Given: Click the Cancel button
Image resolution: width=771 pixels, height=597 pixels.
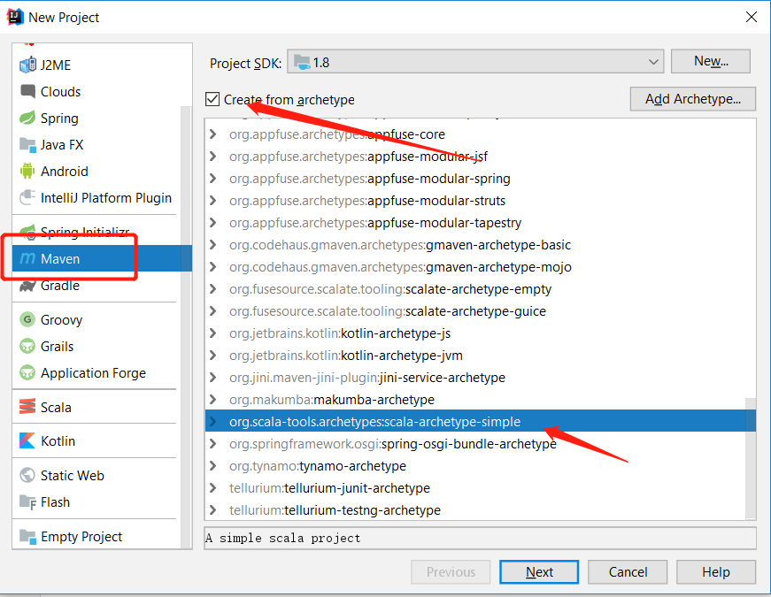Looking at the screenshot, I should [x=628, y=572].
